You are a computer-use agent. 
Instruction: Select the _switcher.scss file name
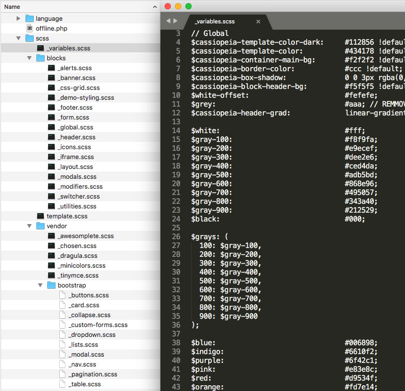tap(78, 196)
